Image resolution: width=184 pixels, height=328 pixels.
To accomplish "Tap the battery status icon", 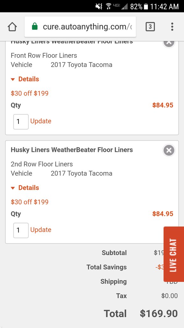I will (x=146, y=6).
